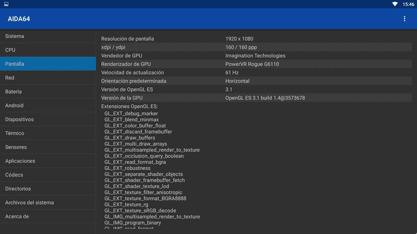Select GL_EXT_separate_shader_objects extension

[144, 174]
